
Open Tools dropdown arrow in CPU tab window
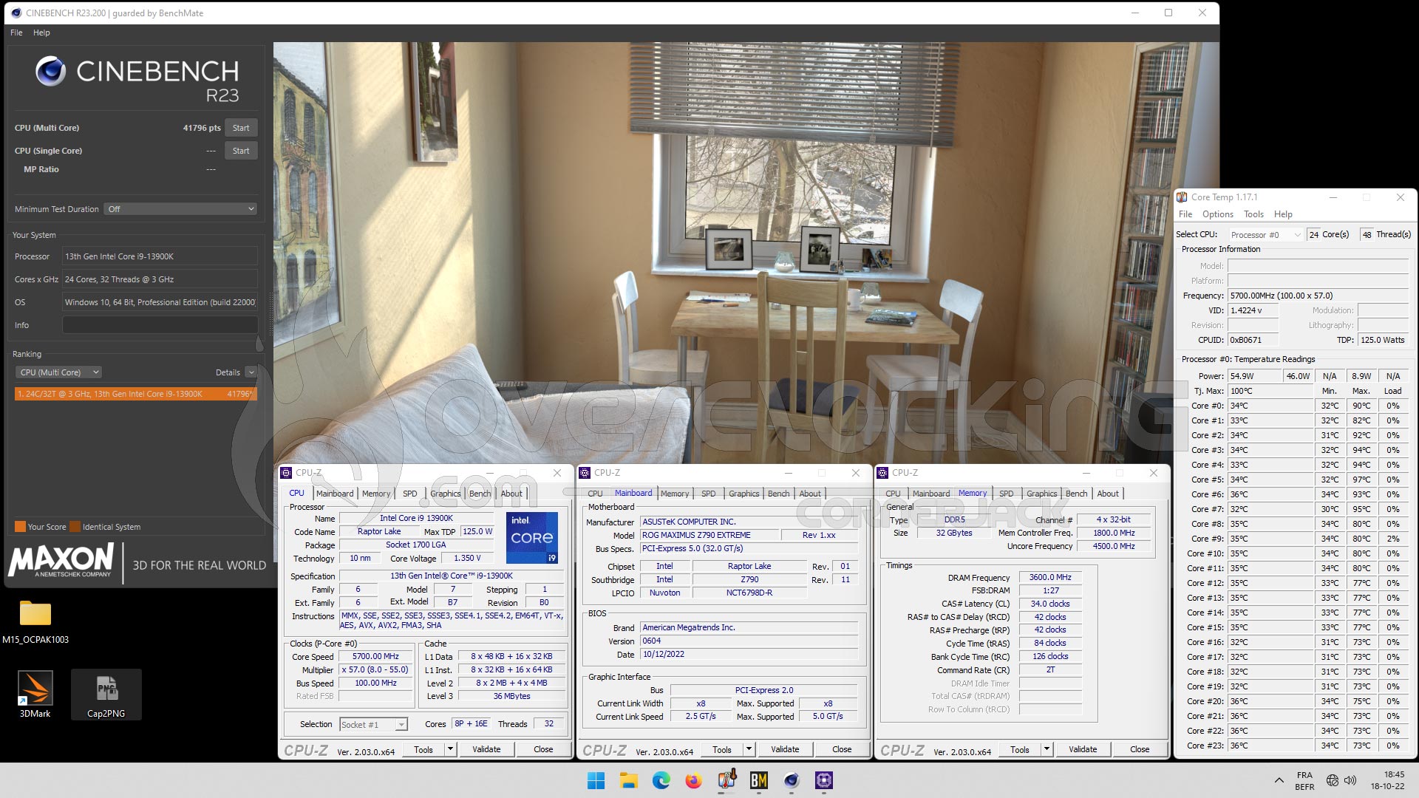point(450,749)
